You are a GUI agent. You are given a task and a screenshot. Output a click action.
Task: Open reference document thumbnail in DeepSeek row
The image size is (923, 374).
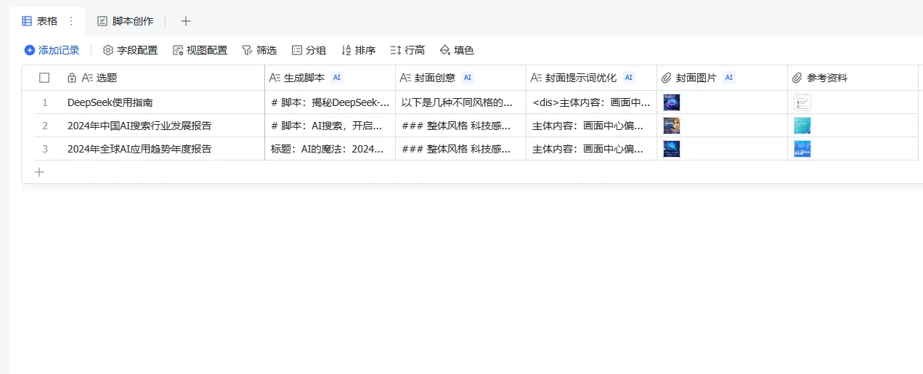click(802, 102)
